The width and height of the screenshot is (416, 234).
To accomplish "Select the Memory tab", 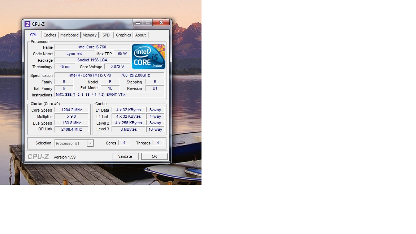I will coord(90,35).
